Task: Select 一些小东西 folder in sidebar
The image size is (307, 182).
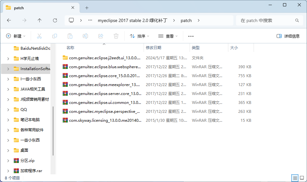Action: [27, 140]
